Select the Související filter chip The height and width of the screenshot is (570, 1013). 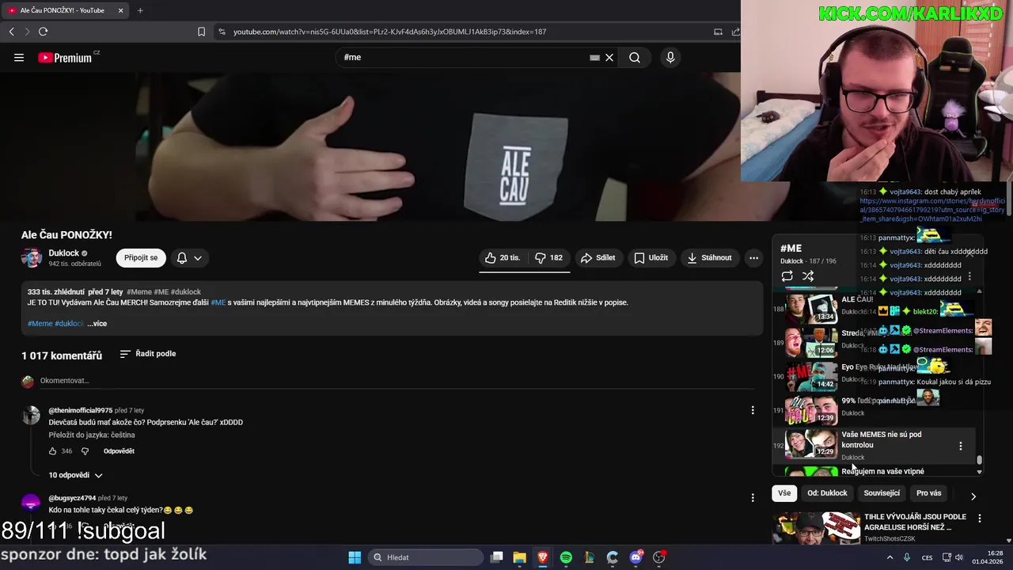click(x=882, y=493)
